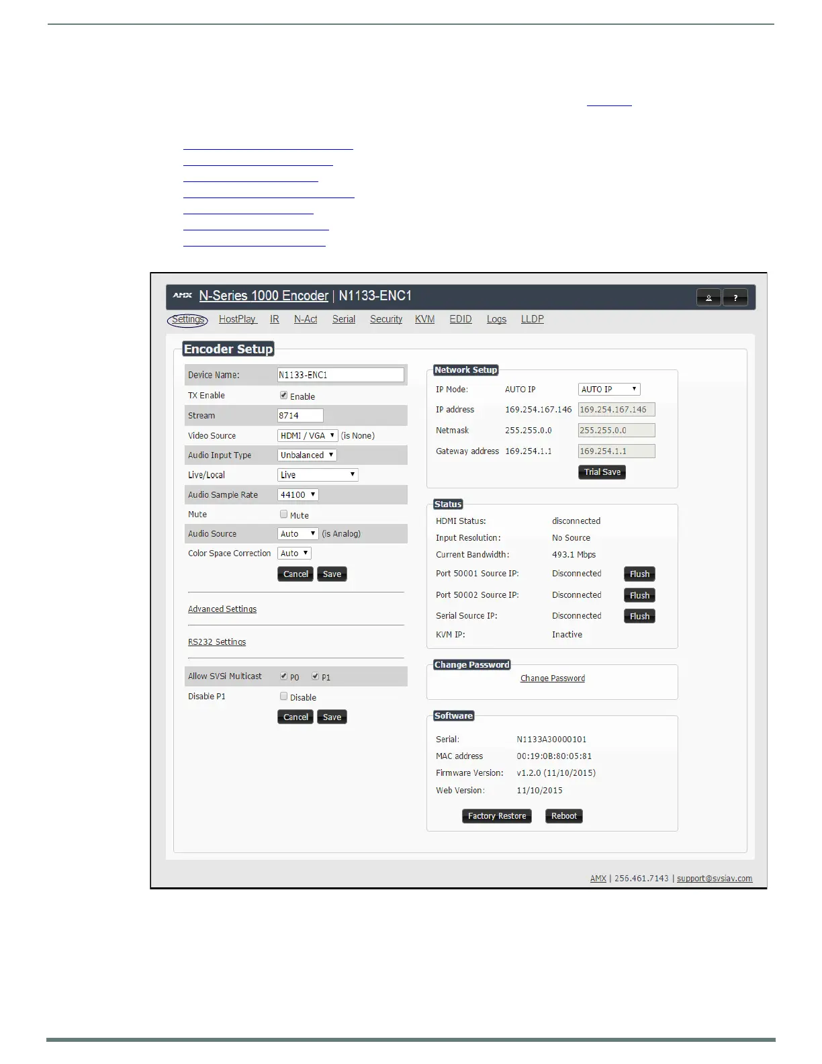Click the Factory Restore button
This screenshot has height=1064, width=822.
click(497, 816)
